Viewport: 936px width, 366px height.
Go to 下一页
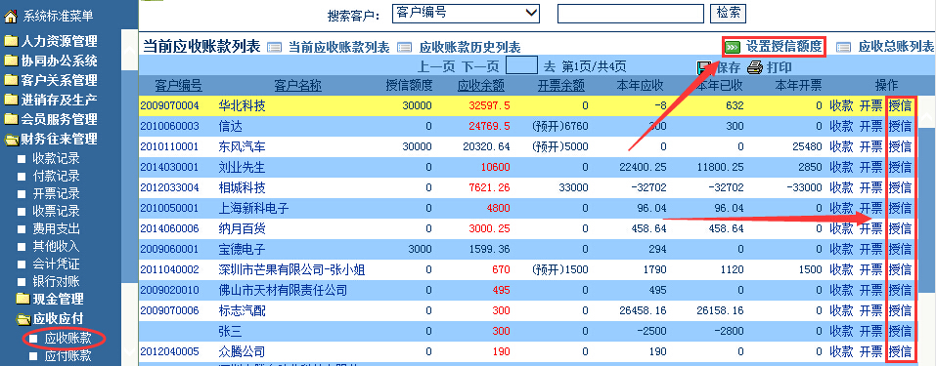480,66
